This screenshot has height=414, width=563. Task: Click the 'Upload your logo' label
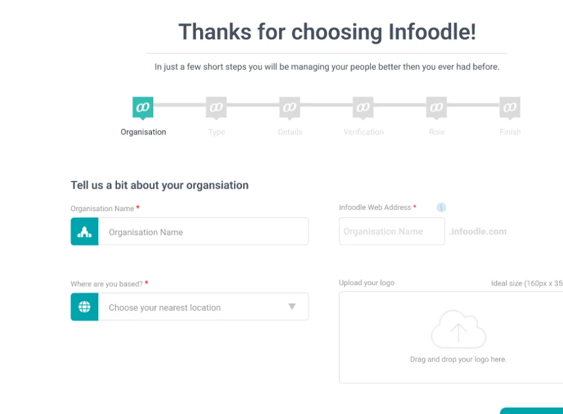pos(367,283)
